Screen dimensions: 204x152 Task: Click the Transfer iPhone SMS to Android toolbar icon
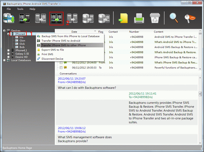(24, 18)
